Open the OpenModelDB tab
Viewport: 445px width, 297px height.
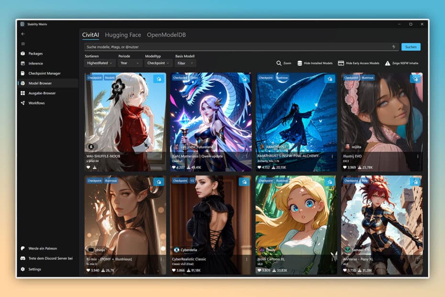(x=167, y=34)
